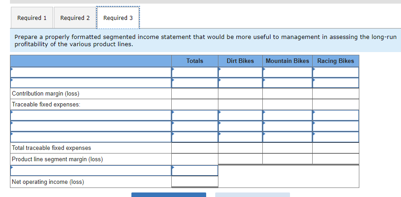Select Contribution margin (loss) Totals cell
The height and width of the screenshot is (197, 401).
click(195, 94)
